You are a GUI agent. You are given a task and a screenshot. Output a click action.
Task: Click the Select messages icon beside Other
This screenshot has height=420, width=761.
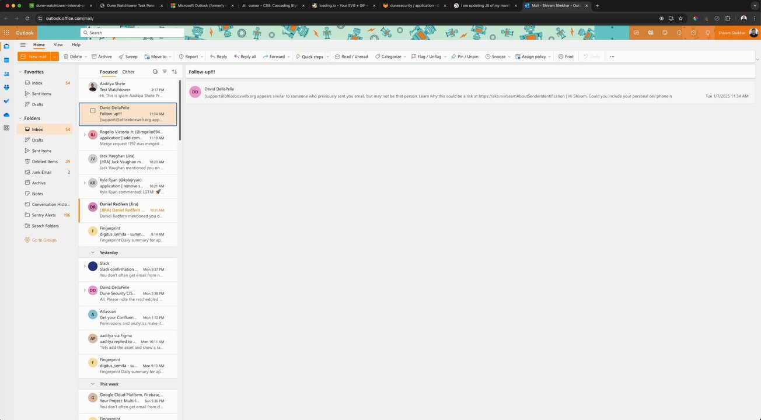click(x=155, y=72)
